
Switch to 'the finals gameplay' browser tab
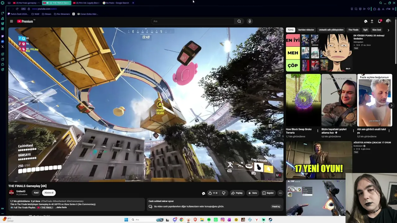(x=27, y=3)
